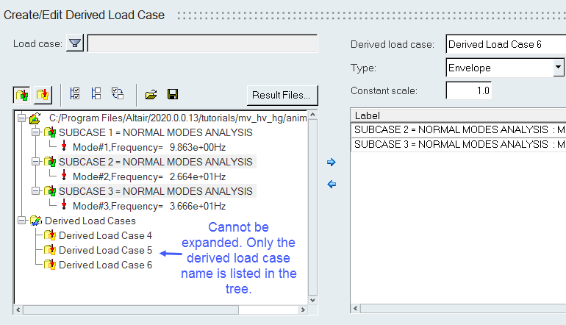Screen dimensions: 566x325
Task: Click the delete derived load case icon
Action: pos(43,95)
